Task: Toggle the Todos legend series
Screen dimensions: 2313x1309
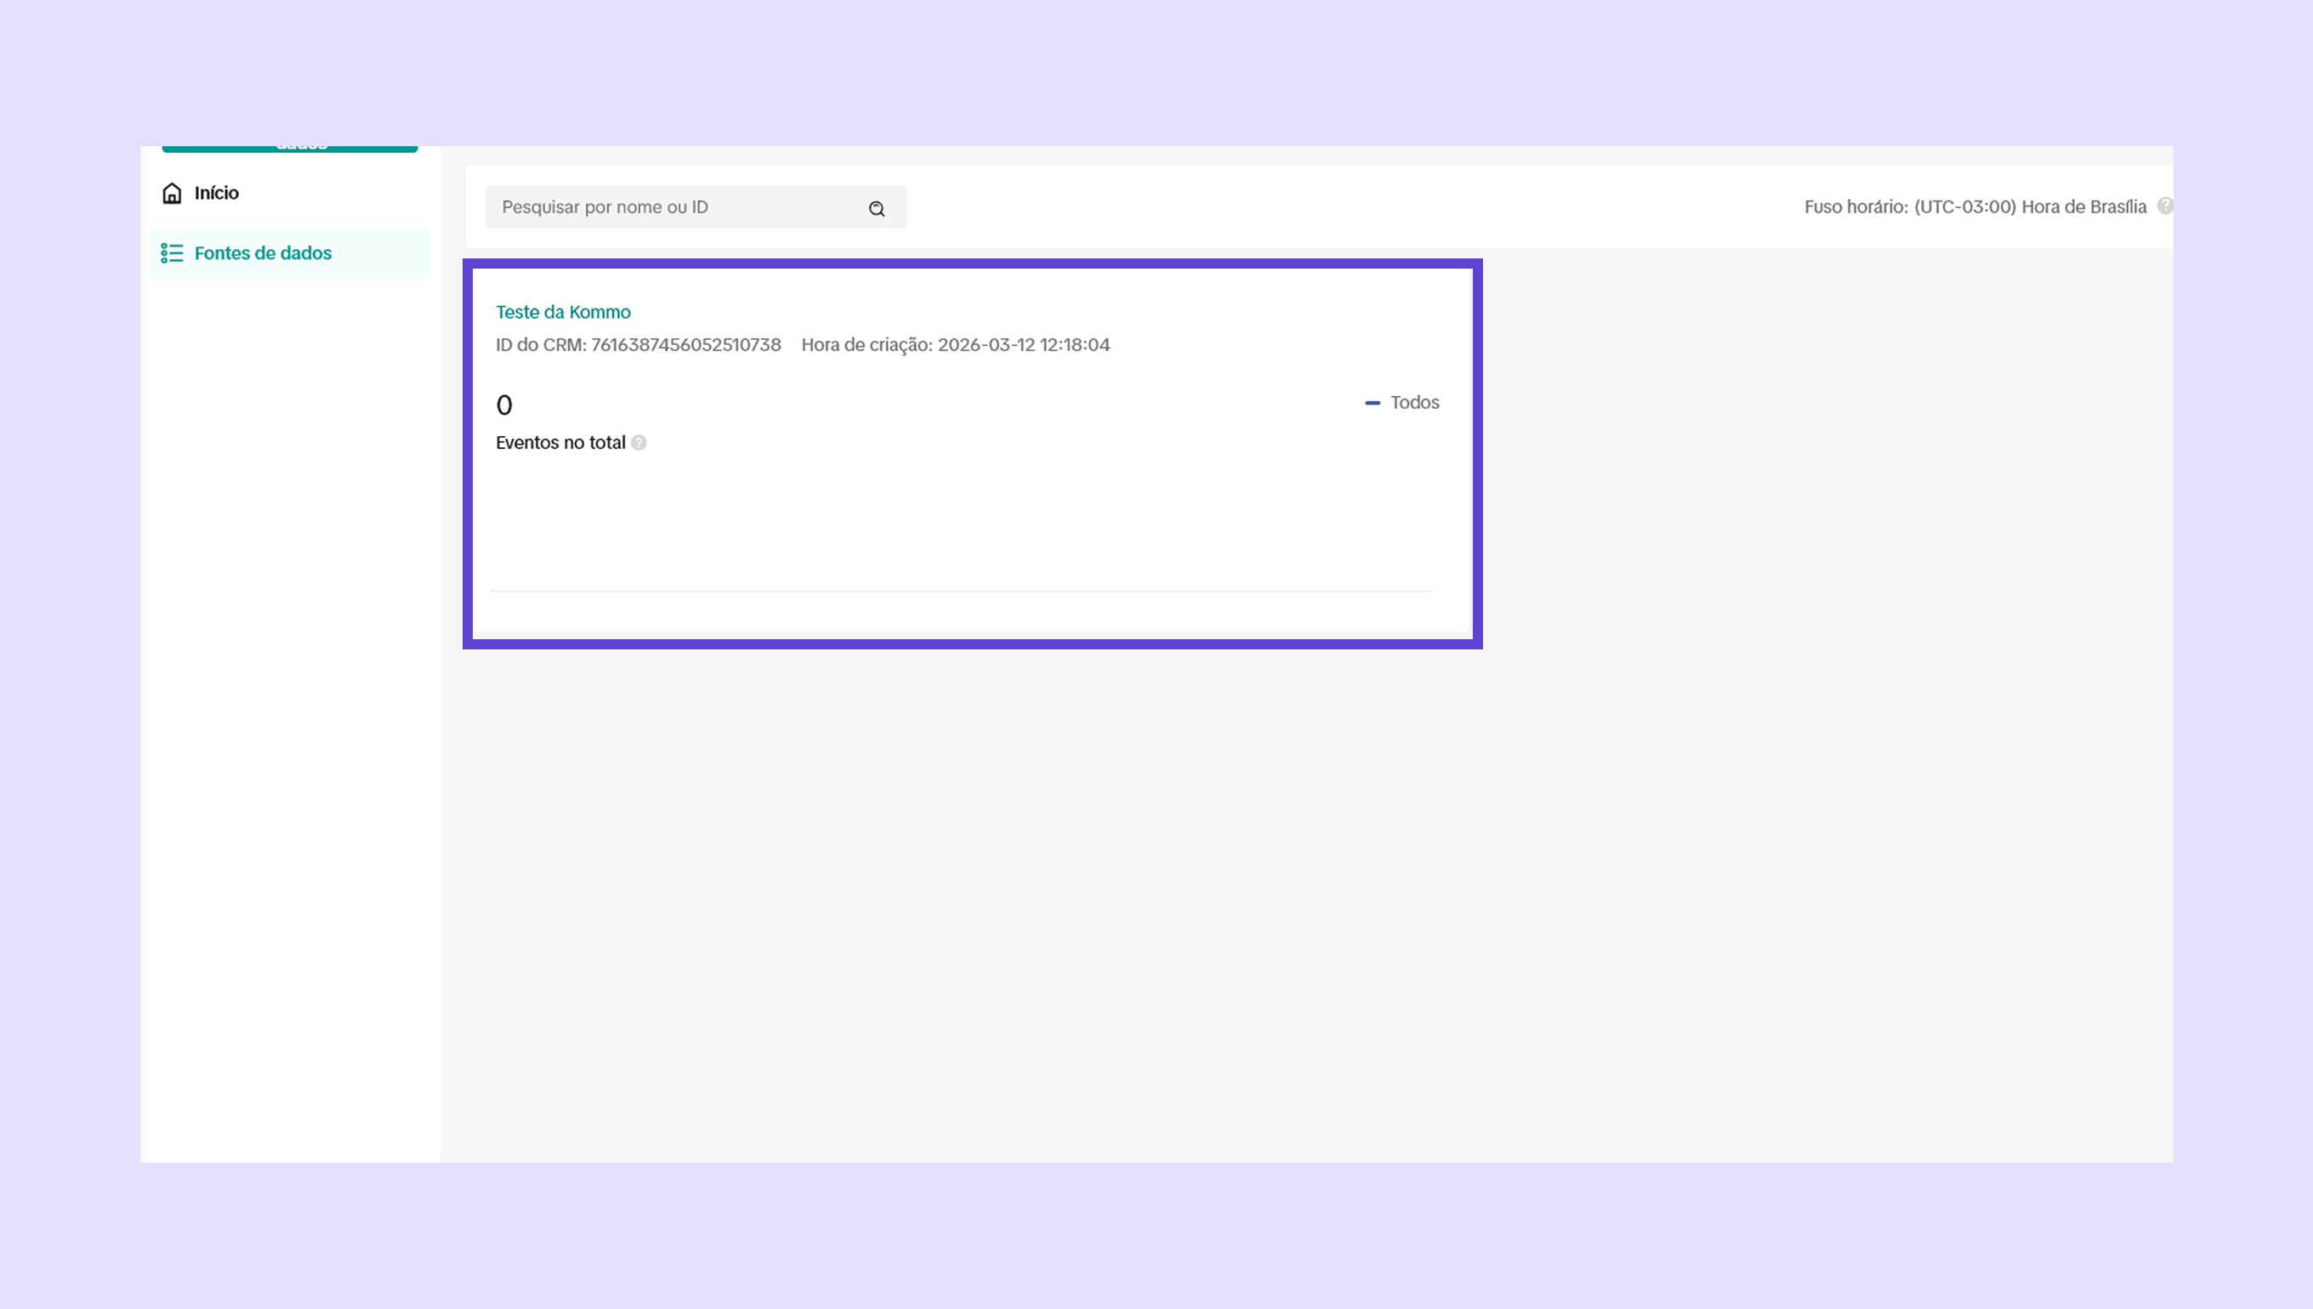Action: [x=1413, y=403]
